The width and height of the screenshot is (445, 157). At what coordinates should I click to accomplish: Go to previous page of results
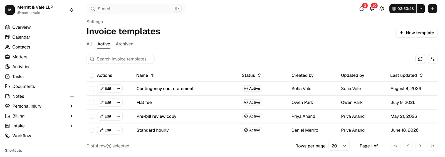408,146
